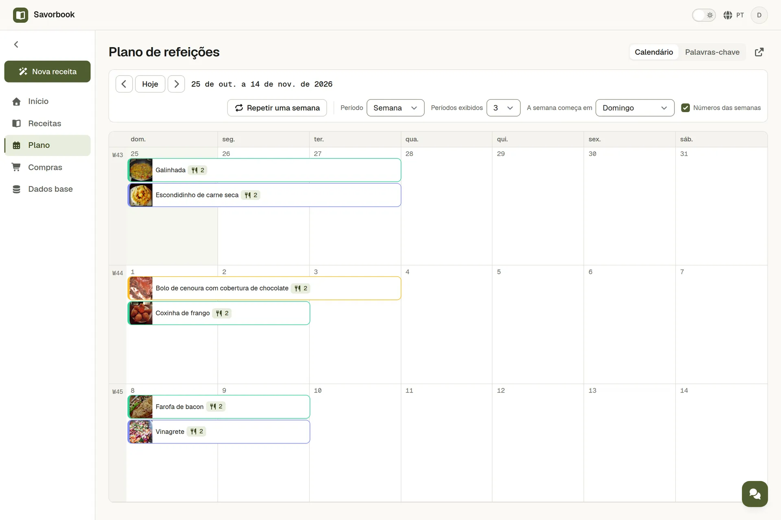Screen dimensions: 781x520
Task: Open the Galinhada meal thumbnail
Action: [x=141, y=170]
